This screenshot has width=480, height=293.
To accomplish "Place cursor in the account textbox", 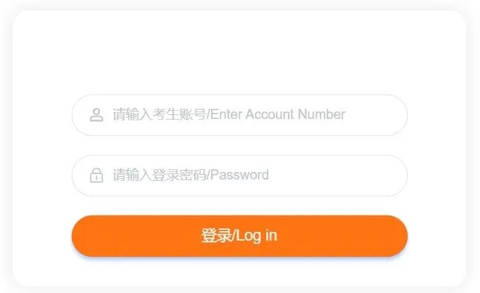I will [x=240, y=115].
